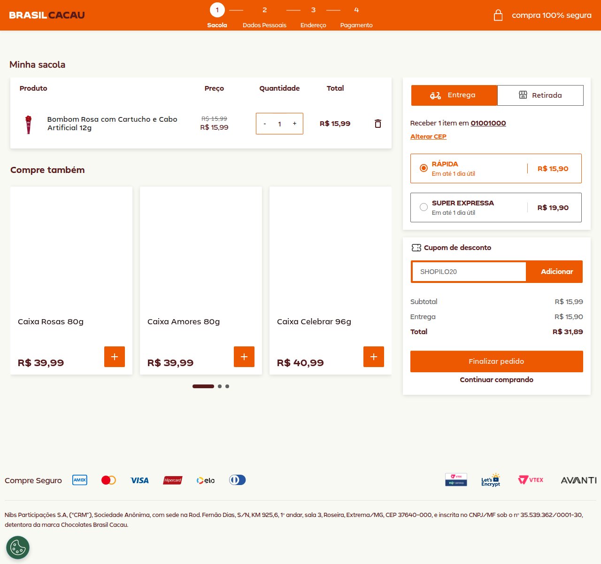Open the Bombom Rosa com Cartucho product name

point(112,124)
